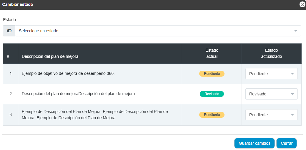The width and height of the screenshot is (306, 150).
Task: Click the dropdown arrow in row 1
Action: pos(292,74)
